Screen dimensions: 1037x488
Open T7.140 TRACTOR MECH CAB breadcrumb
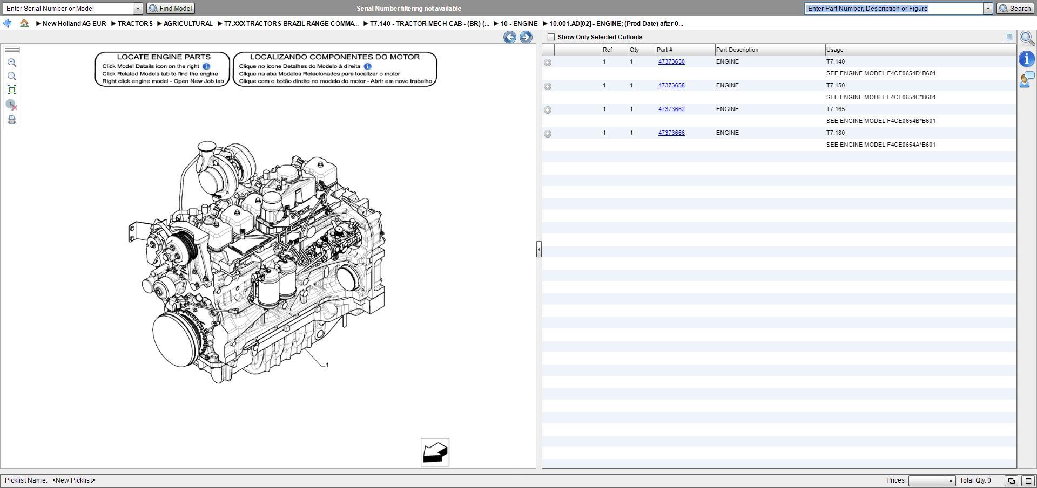[429, 24]
